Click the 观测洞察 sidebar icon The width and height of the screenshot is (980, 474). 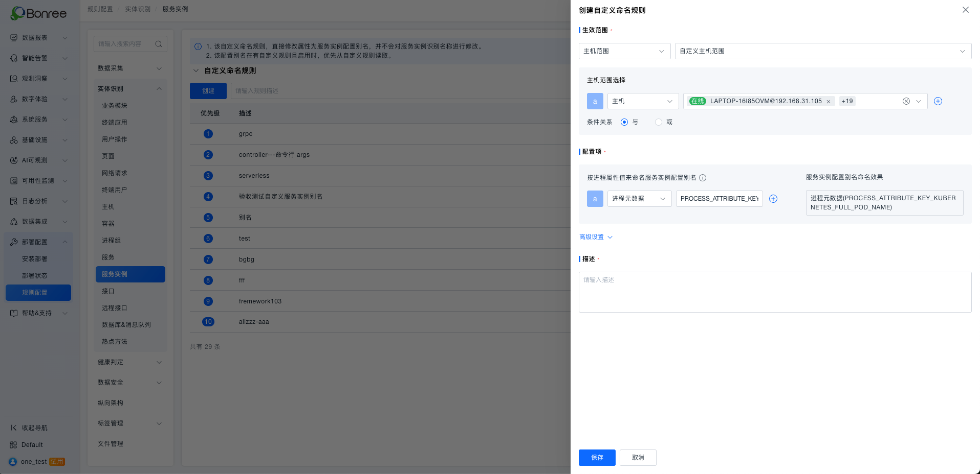click(x=14, y=79)
